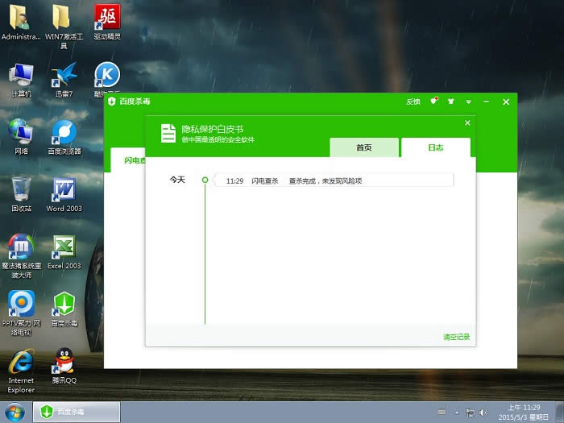Image resolution: width=564 pixels, height=423 pixels.
Task: Click the 反馈 feedback link in title bar
Action: (x=413, y=102)
